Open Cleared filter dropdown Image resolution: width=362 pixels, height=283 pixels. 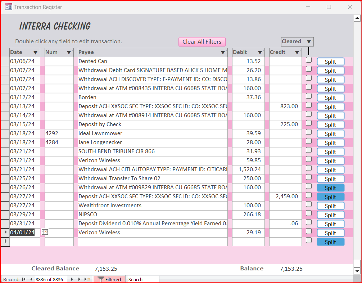click(x=309, y=42)
